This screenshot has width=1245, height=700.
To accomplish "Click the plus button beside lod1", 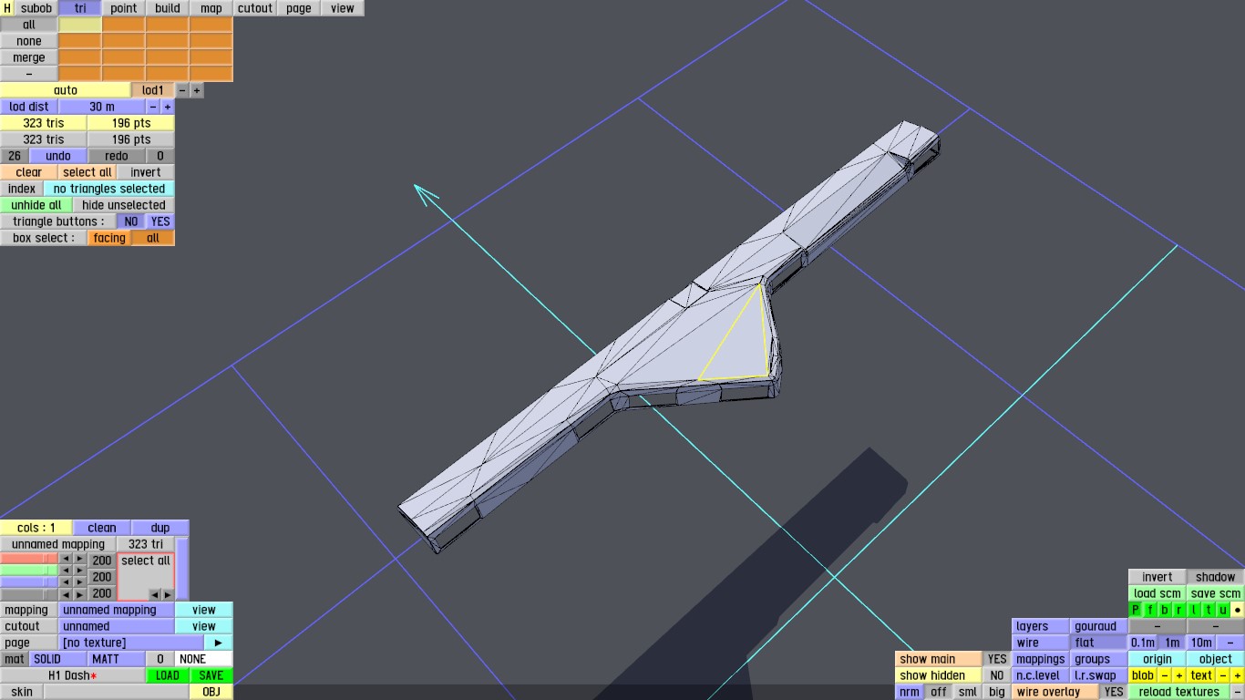I will point(197,90).
